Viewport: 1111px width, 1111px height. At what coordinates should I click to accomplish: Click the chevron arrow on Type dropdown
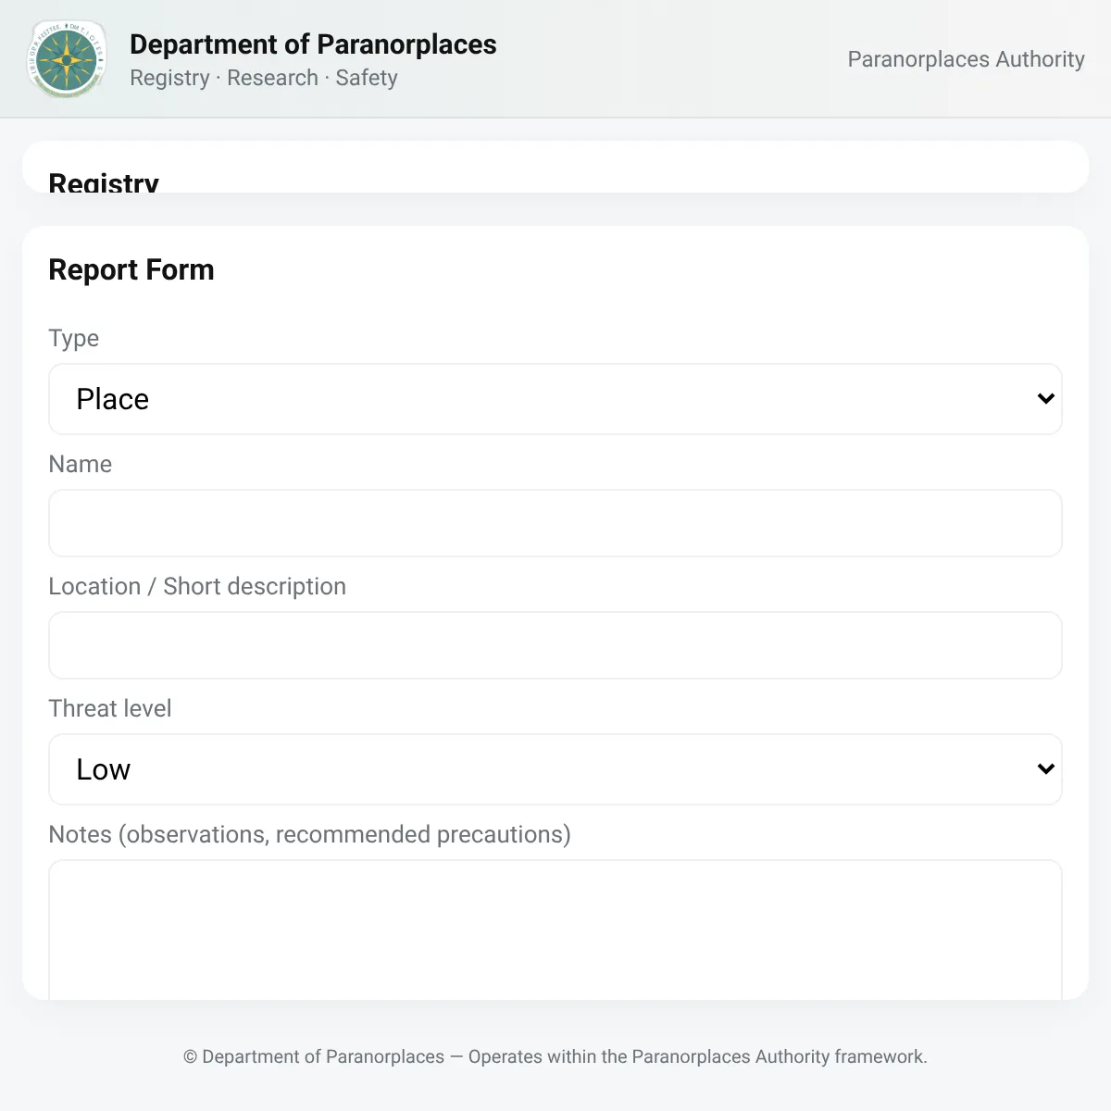tap(1046, 399)
